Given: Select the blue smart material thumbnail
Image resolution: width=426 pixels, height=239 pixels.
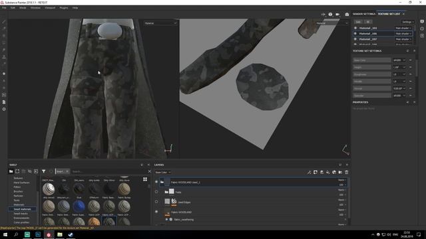Looking at the screenshot, I should [x=79, y=206].
